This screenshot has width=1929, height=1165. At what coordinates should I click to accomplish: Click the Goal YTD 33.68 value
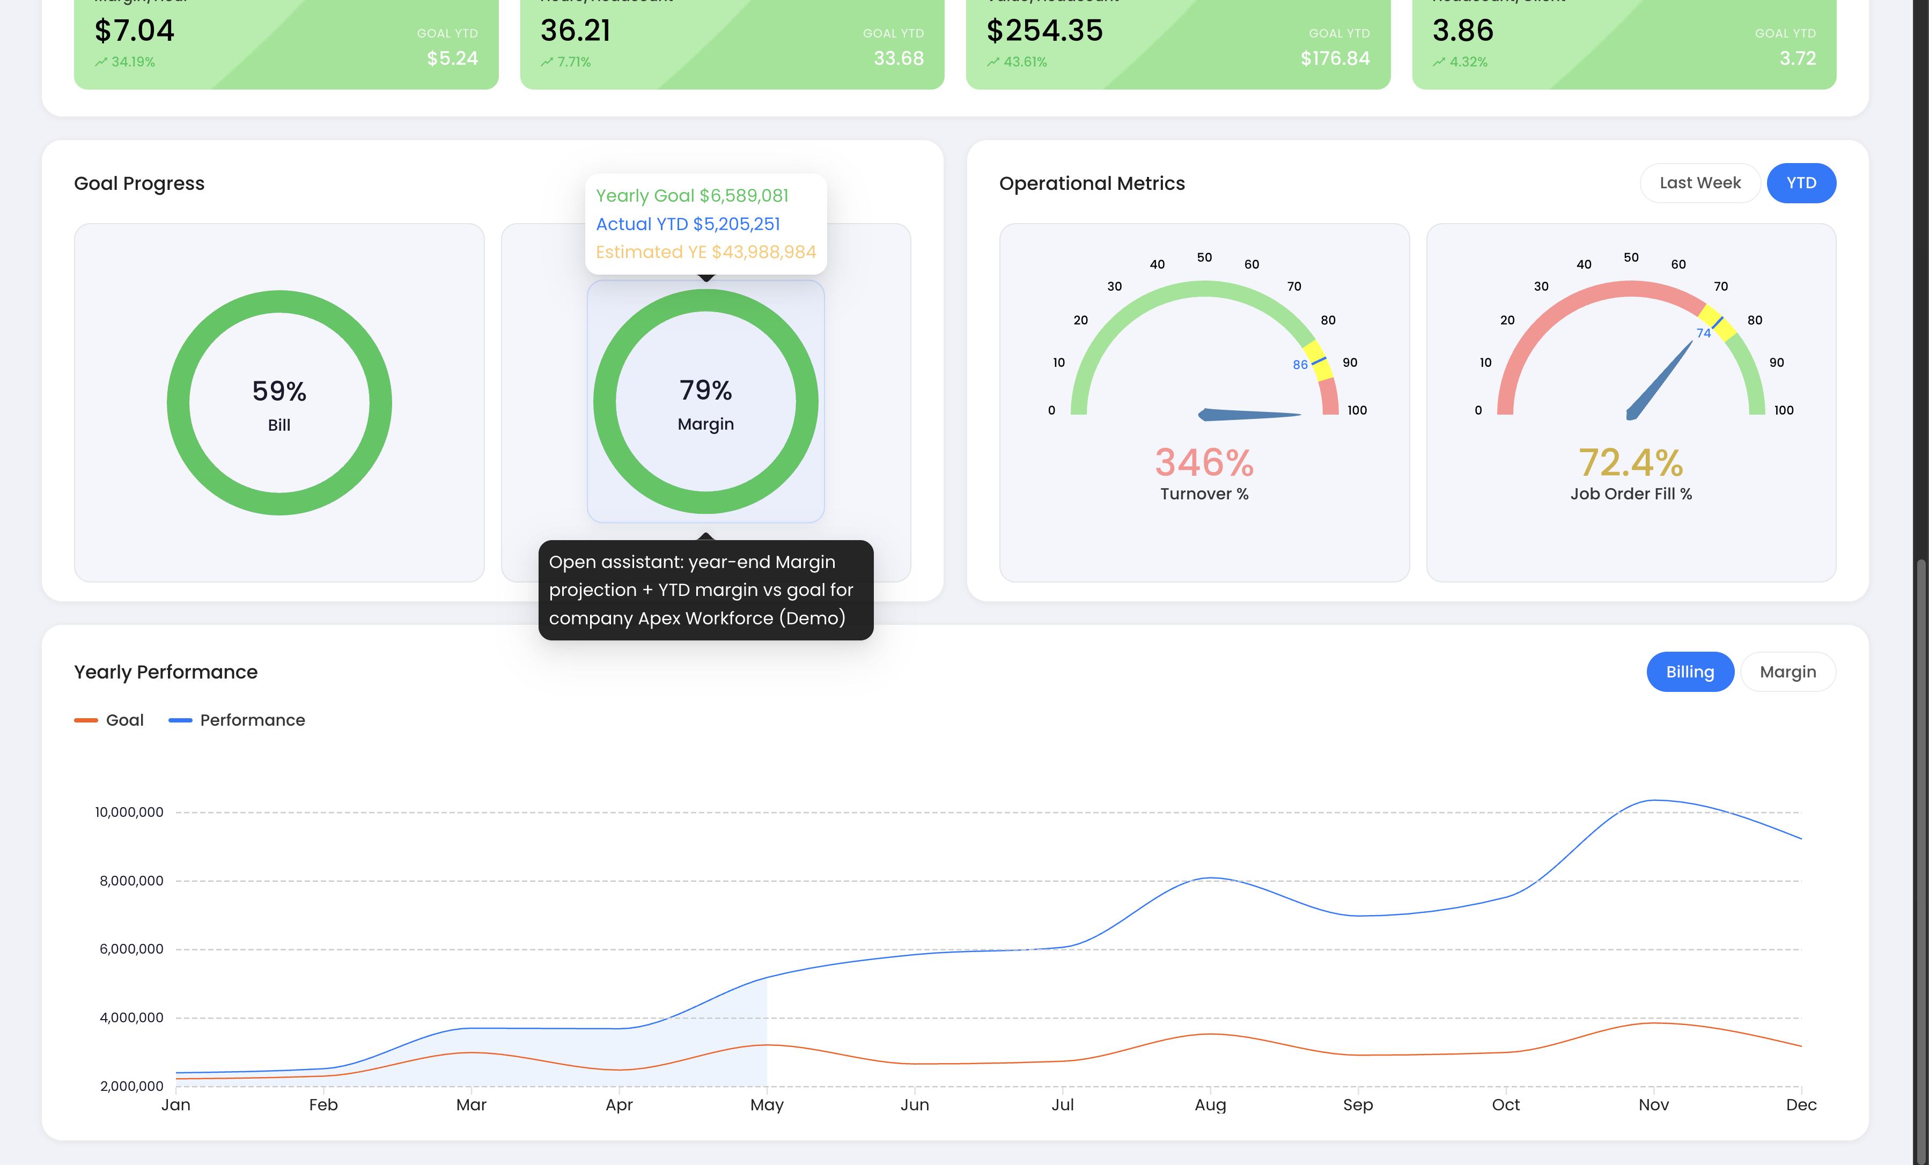pos(899,58)
